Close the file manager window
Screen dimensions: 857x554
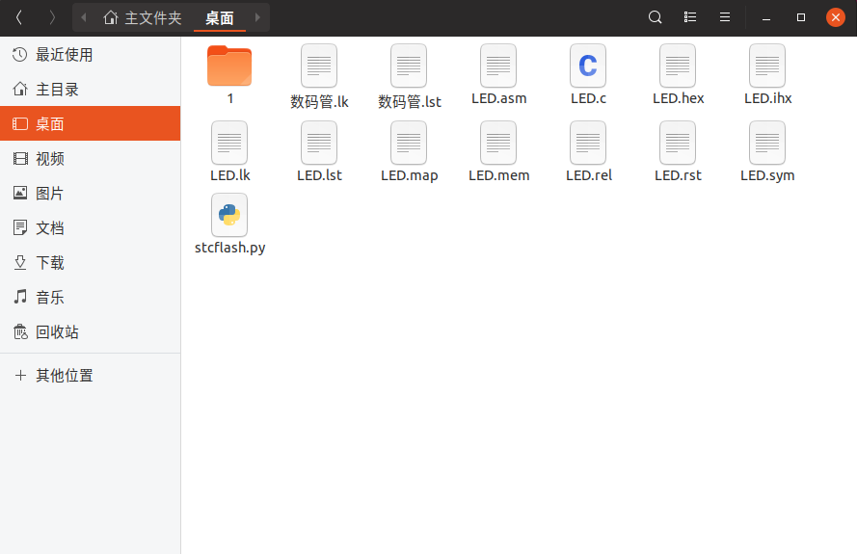[835, 17]
